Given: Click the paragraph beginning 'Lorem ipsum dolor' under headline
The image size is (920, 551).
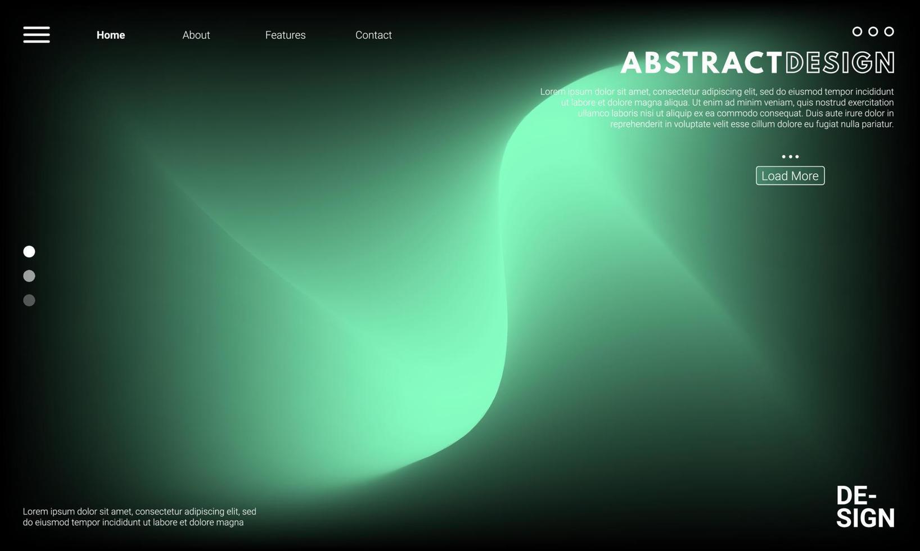Looking at the screenshot, I should 717,107.
